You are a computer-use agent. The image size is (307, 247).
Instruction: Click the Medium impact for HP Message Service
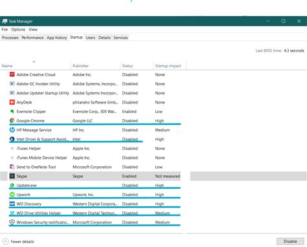tap(163, 130)
